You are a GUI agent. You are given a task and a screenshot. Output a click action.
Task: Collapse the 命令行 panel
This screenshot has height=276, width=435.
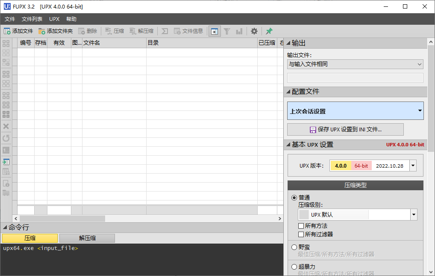[x=5, y=227]
